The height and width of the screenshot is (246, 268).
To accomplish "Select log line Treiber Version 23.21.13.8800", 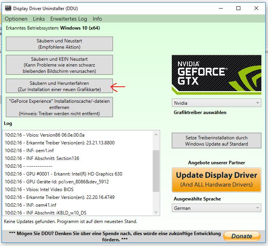I will tap(60, 142).
